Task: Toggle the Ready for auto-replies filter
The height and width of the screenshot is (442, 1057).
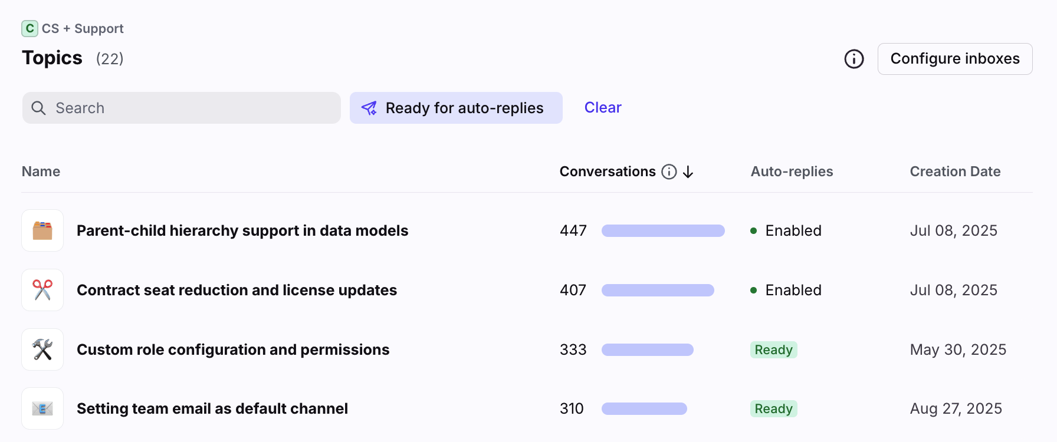Action: pos(455,108)
